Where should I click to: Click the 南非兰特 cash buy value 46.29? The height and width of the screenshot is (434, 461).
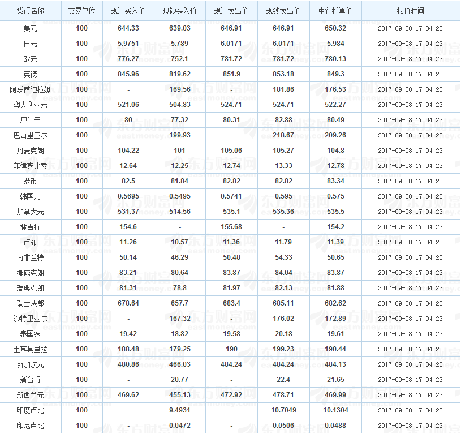pos(180,257)
